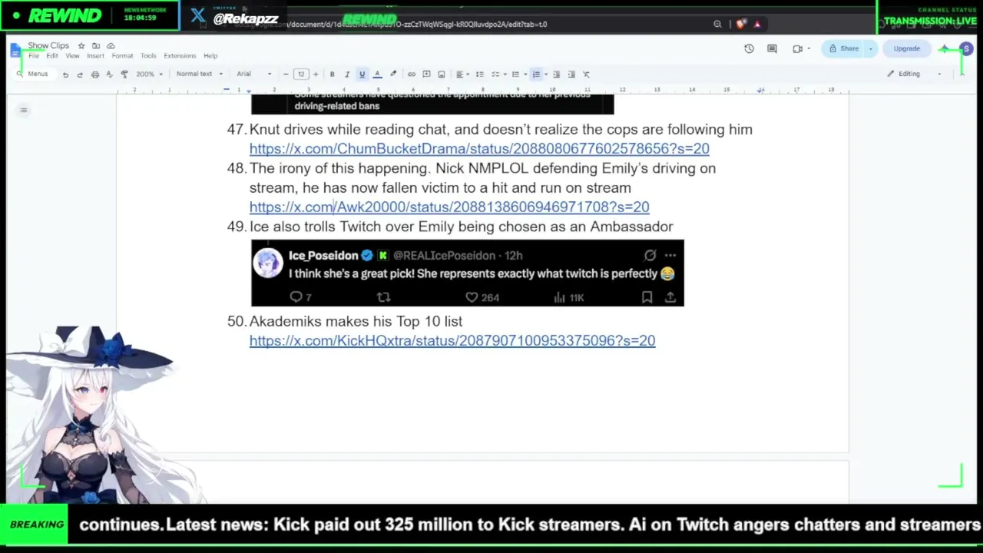The image size is (983, 553).
Task: Open the zoom level dropdown at 200%
Action: [149, 75]
